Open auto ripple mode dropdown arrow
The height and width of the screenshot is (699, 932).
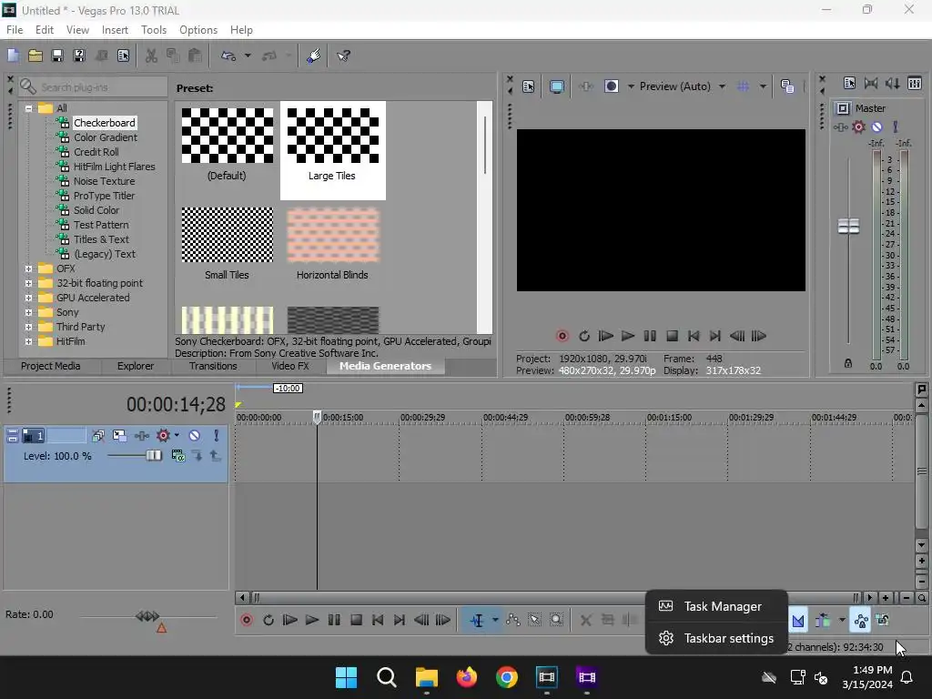842,621
